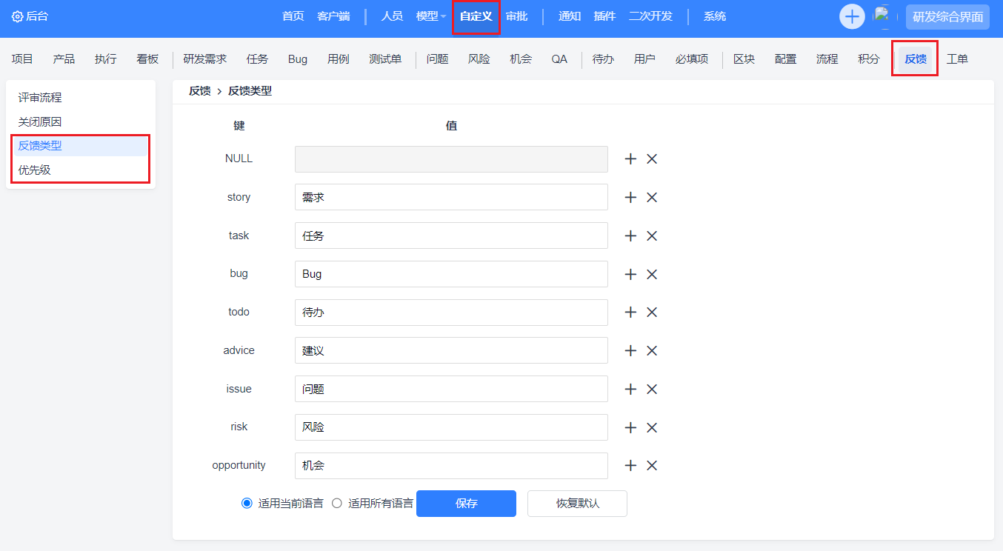Open 通知 in the top navigation
The width and height of the screenshot is (1003, 551).
570,16
